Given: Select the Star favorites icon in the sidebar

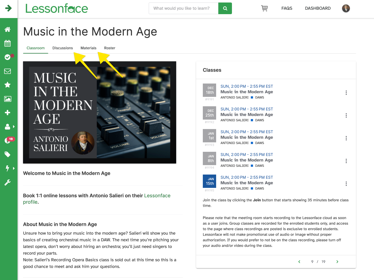Looking at the screenshot, I should 7,85.
